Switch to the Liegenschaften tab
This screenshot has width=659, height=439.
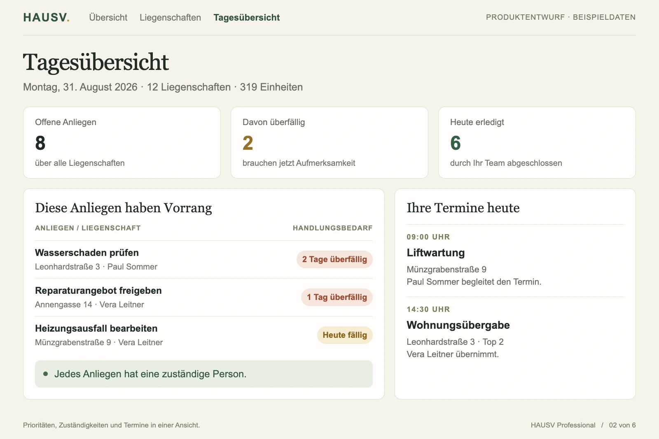(170, 17)
